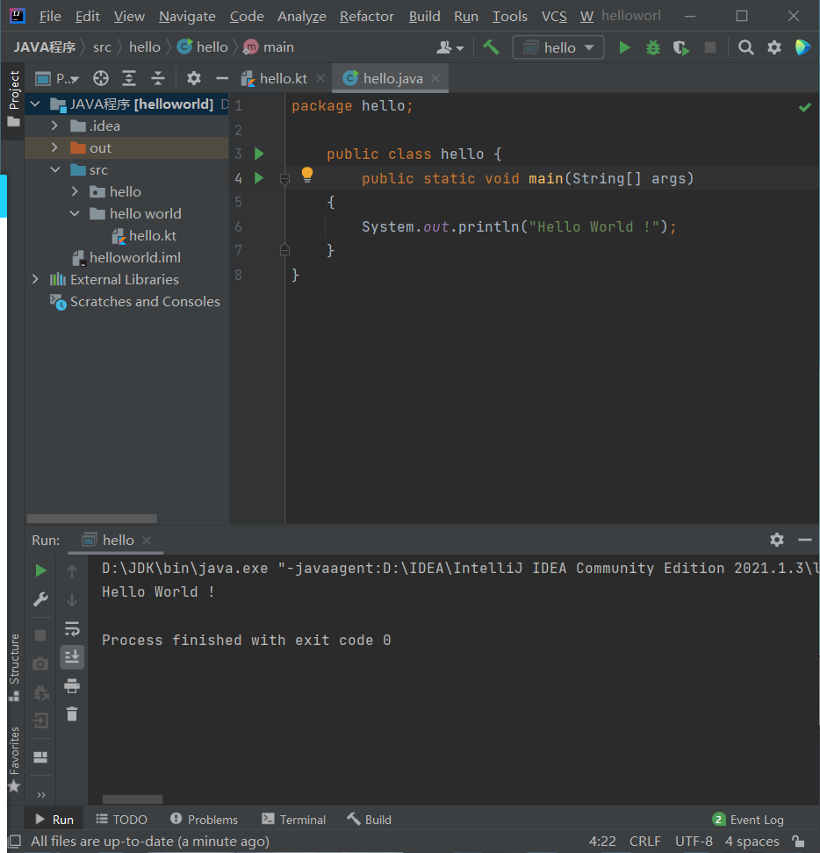Open Run panel settings gear
820x853 pixels.
(x=777, y=540)
